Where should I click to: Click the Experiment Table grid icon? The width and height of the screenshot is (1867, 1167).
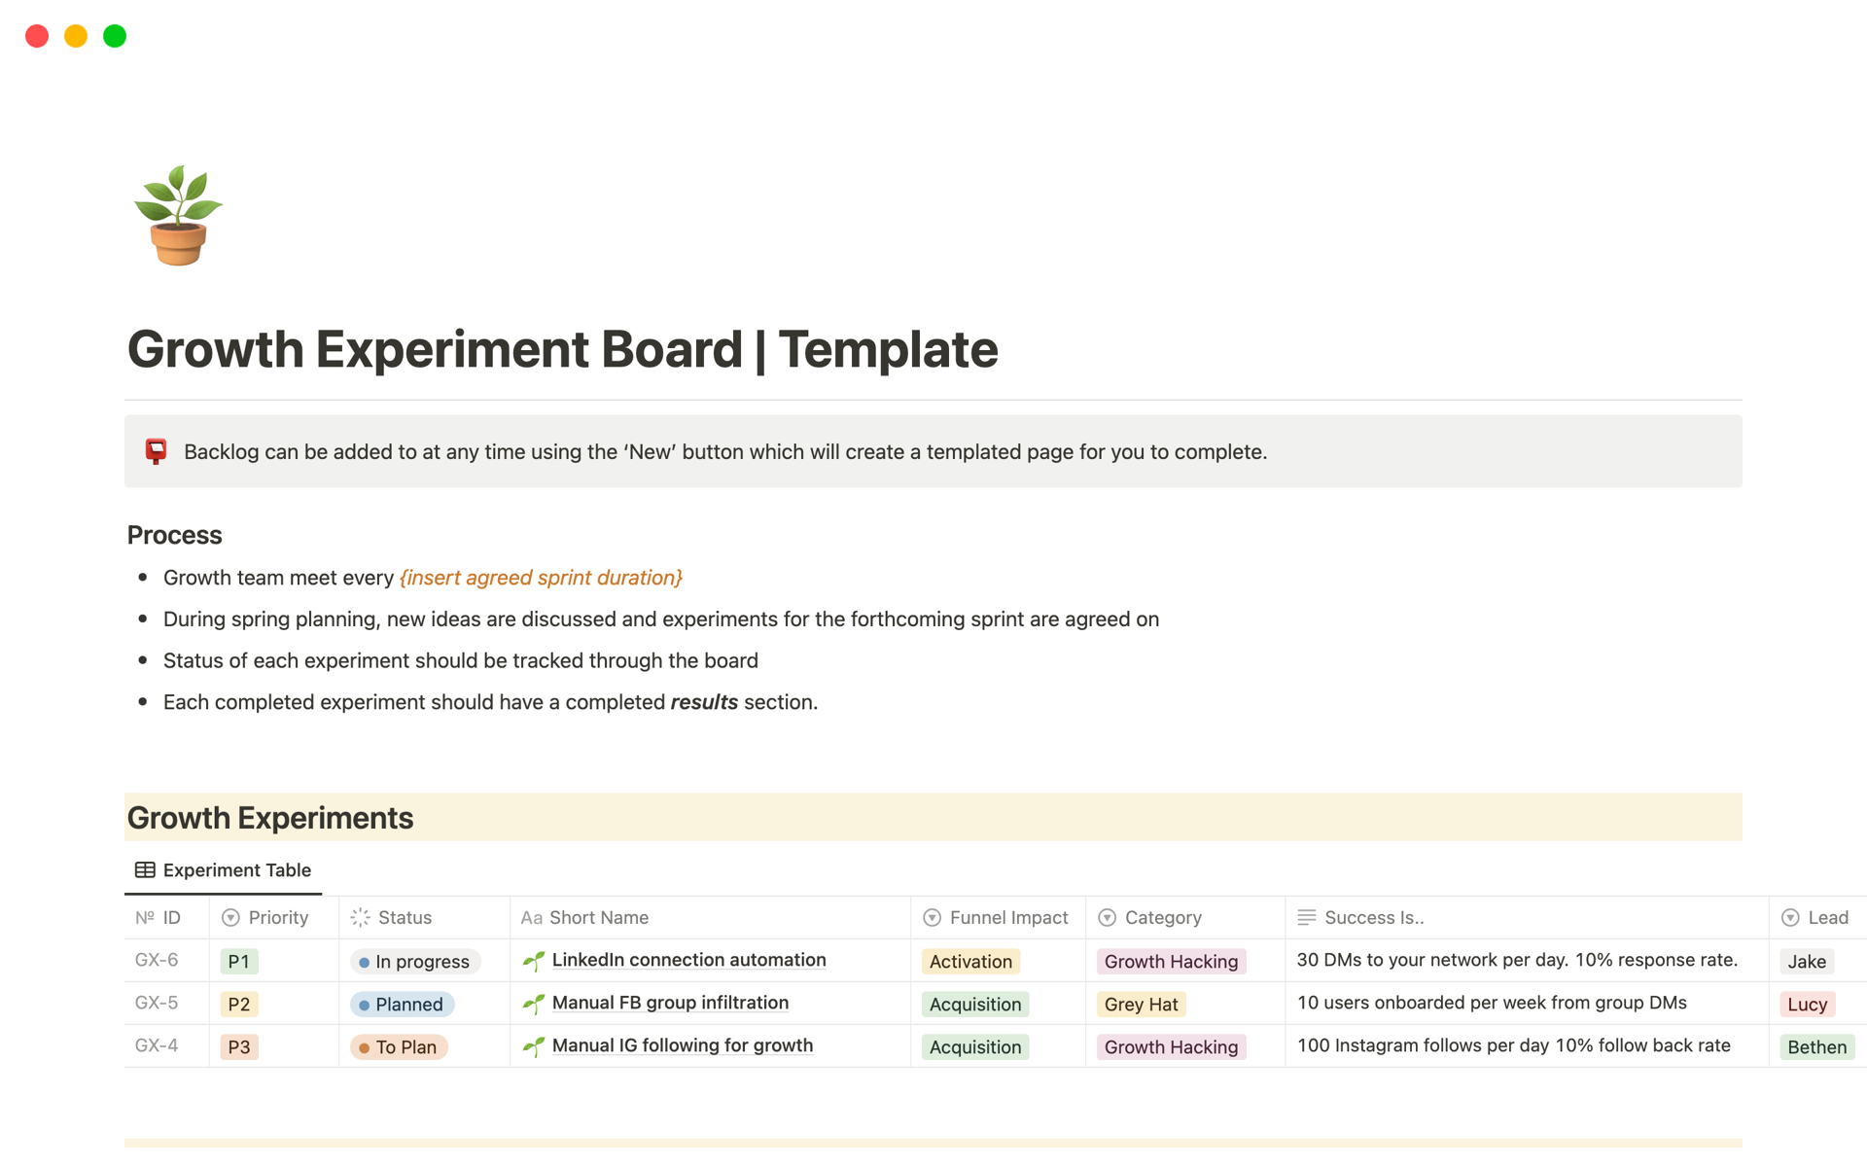(x=145, y=870)
